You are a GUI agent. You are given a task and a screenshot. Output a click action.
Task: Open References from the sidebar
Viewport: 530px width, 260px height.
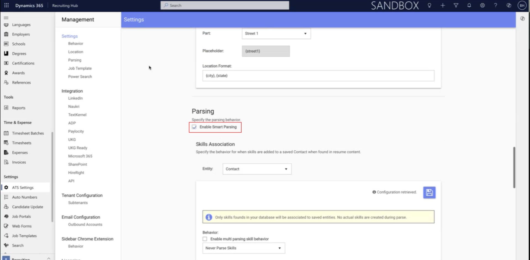pyautogui.click(x=21, y=83)
